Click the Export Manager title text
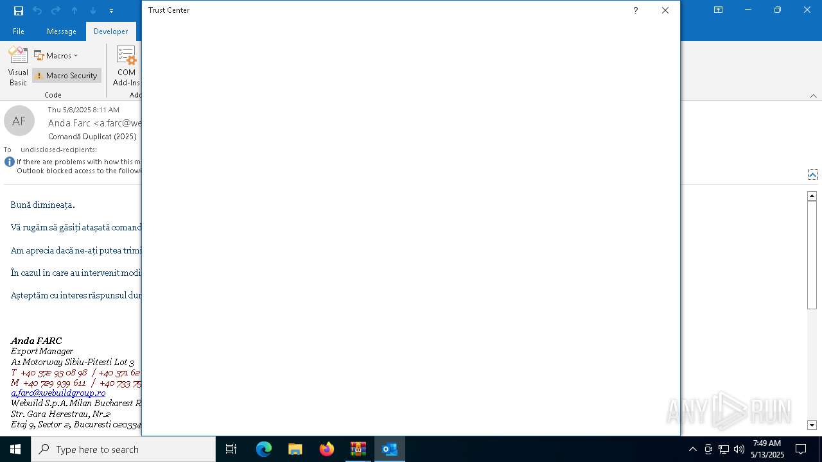This screenshot has height=462, width=822. point(42,351)
